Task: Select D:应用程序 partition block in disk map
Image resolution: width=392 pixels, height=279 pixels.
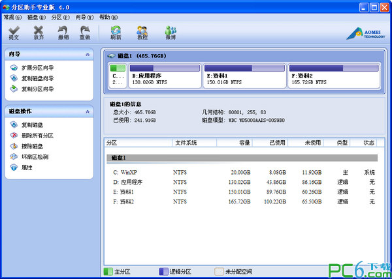Action: pyautogui.click(x=165, y=76)
